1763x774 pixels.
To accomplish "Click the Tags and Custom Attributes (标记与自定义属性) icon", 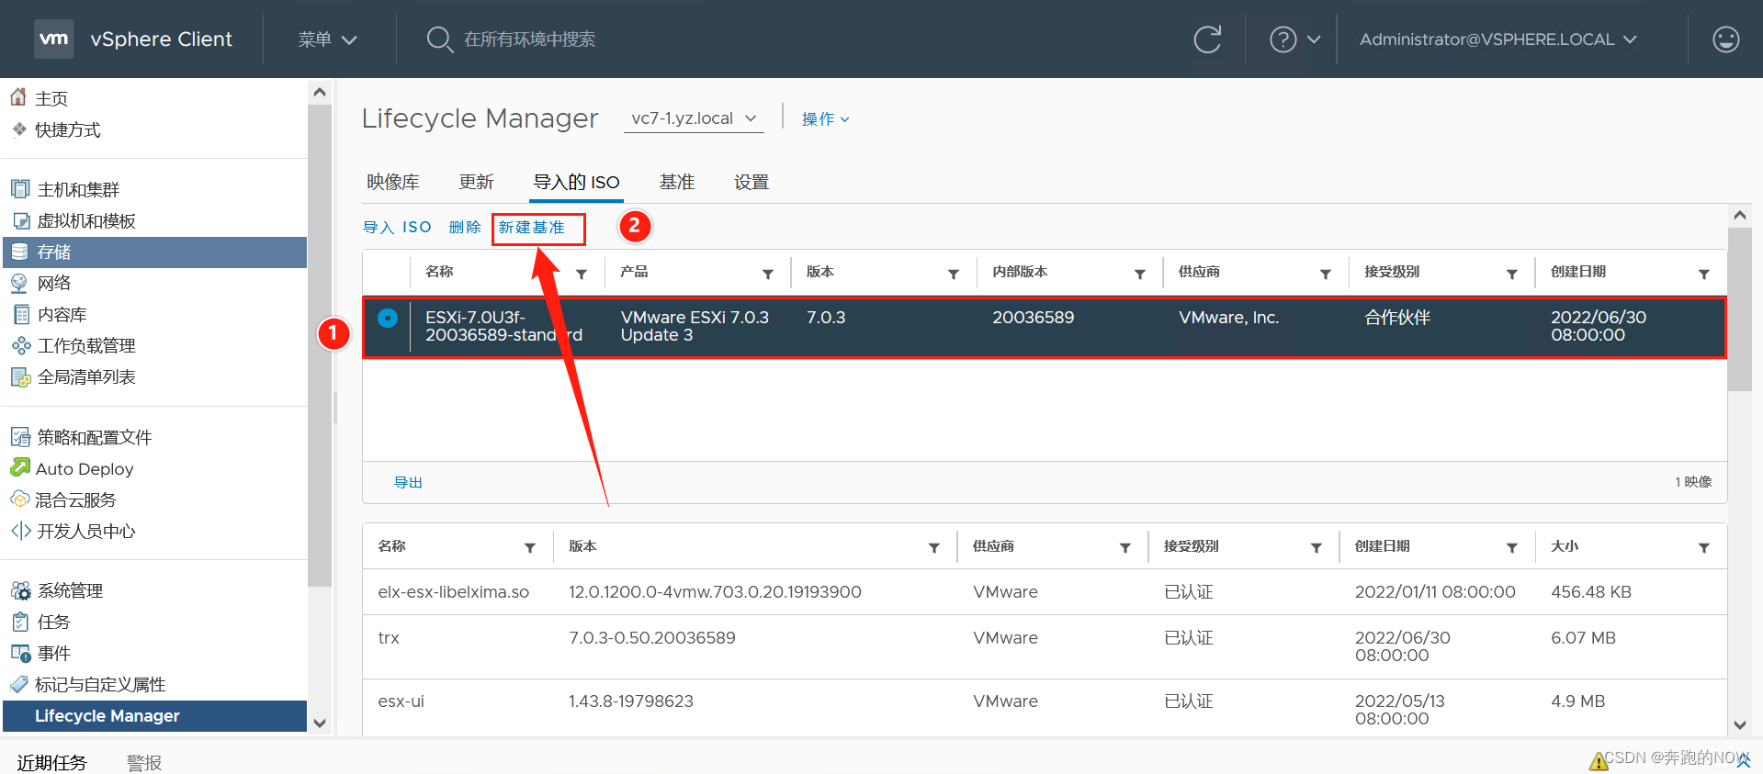I will coord(19,684).
